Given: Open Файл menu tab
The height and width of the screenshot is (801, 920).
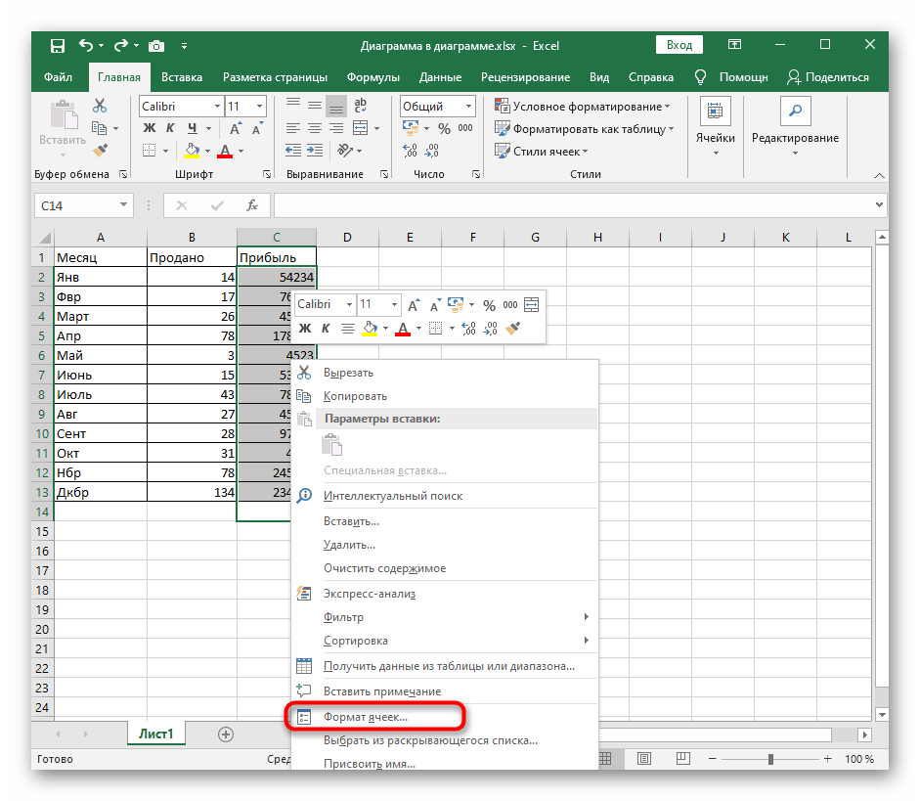Looking at the screenshot, I should point(58,77).
